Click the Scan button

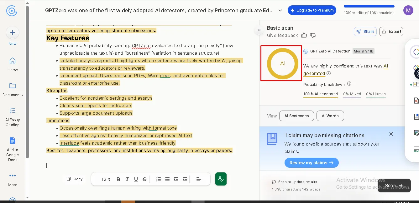pyautogui.click(x=394, y=186)
